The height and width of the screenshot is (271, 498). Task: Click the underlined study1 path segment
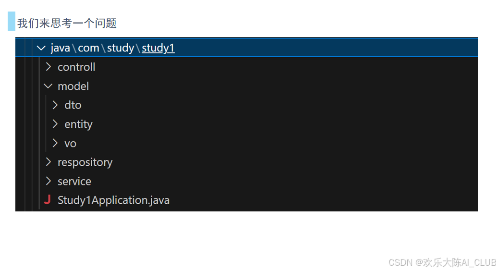point(158,48)
